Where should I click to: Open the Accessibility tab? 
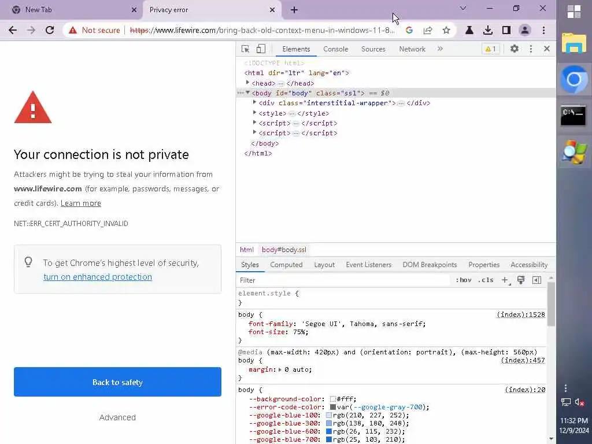529,265
